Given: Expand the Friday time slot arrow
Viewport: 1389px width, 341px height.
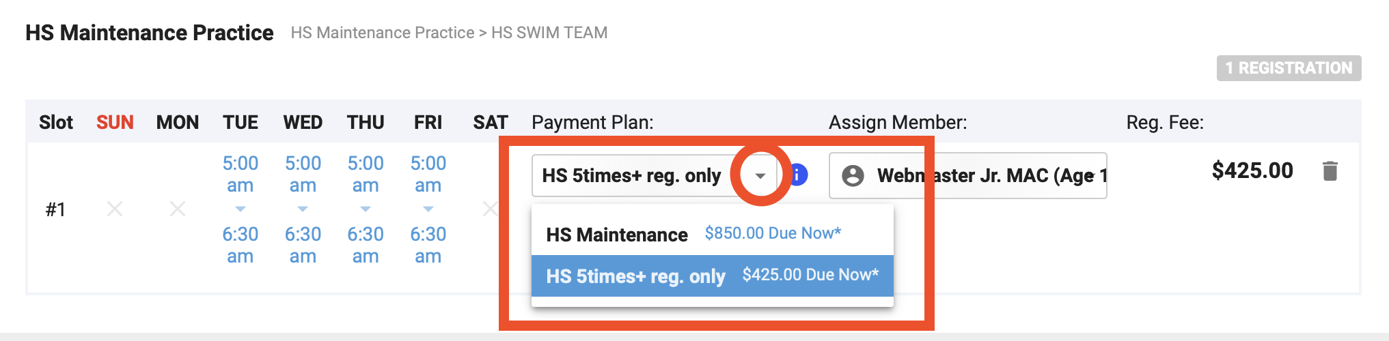Looking at the screenshot, I should point(428,209).
